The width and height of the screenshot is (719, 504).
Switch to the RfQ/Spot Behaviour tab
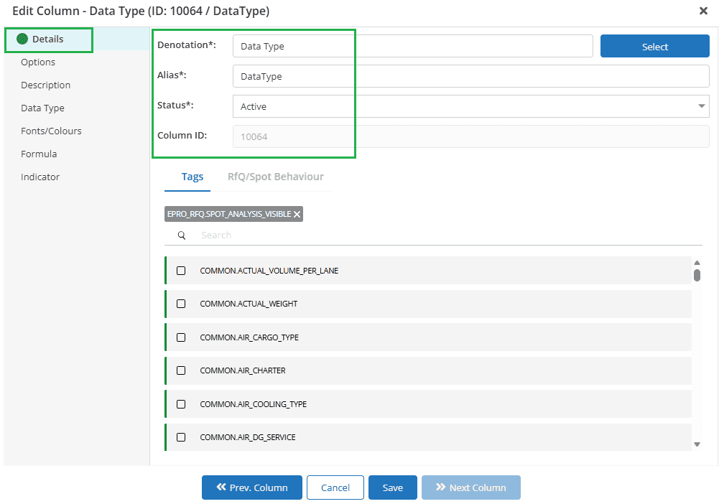tap(276, 177)
